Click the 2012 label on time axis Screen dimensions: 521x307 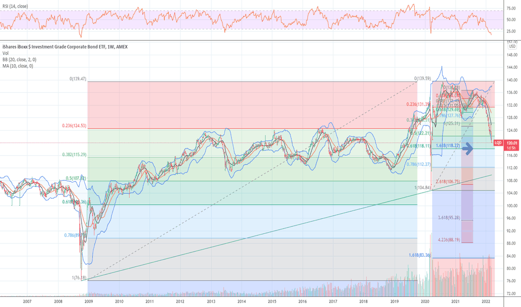[x=180, y=301]
